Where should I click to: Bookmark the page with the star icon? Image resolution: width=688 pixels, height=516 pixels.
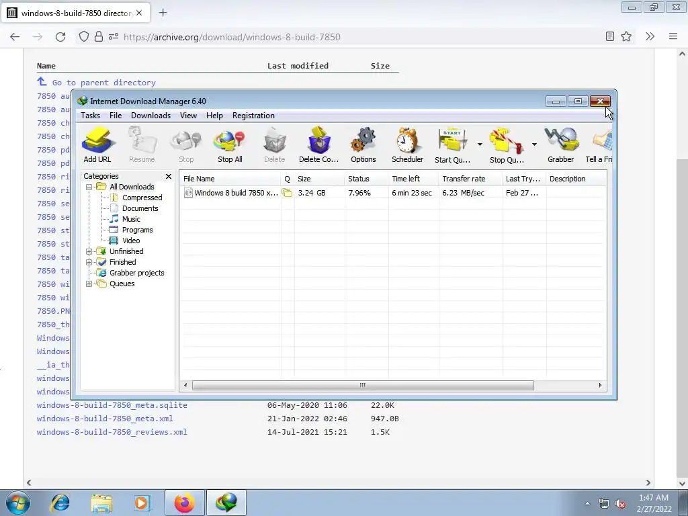pyautogui.click(x=626, y=37)
